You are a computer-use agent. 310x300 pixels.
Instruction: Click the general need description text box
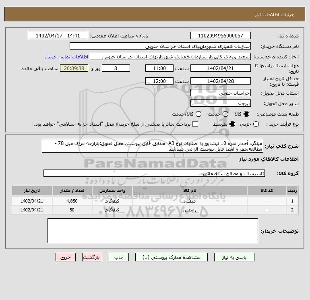coord(153,146)
